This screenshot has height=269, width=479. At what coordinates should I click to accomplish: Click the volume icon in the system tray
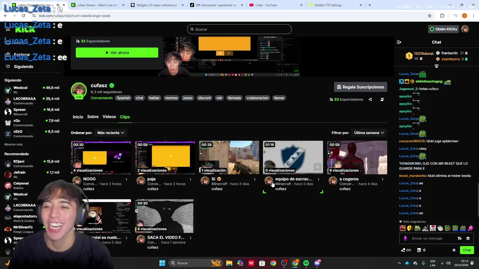(x=448, y=263)
